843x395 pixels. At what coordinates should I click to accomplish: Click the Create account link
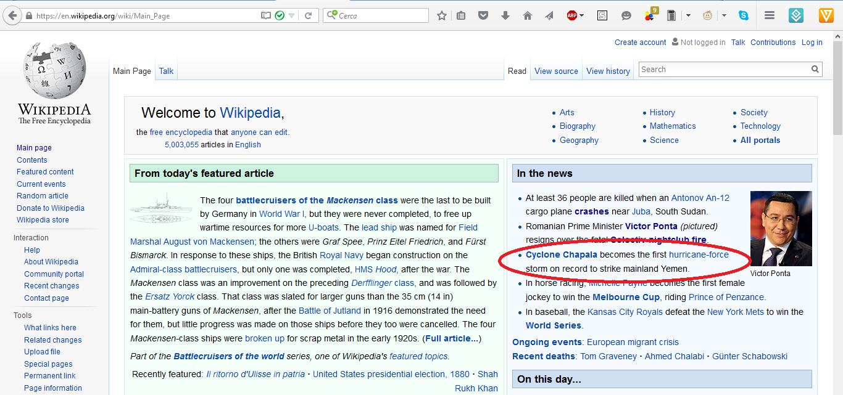[x=640, y=43]
